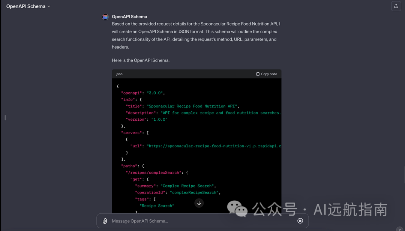Screen dimensions: 405x231
Task: Click the "Recipe Search" tag value
Action: [x=157, y=205]
